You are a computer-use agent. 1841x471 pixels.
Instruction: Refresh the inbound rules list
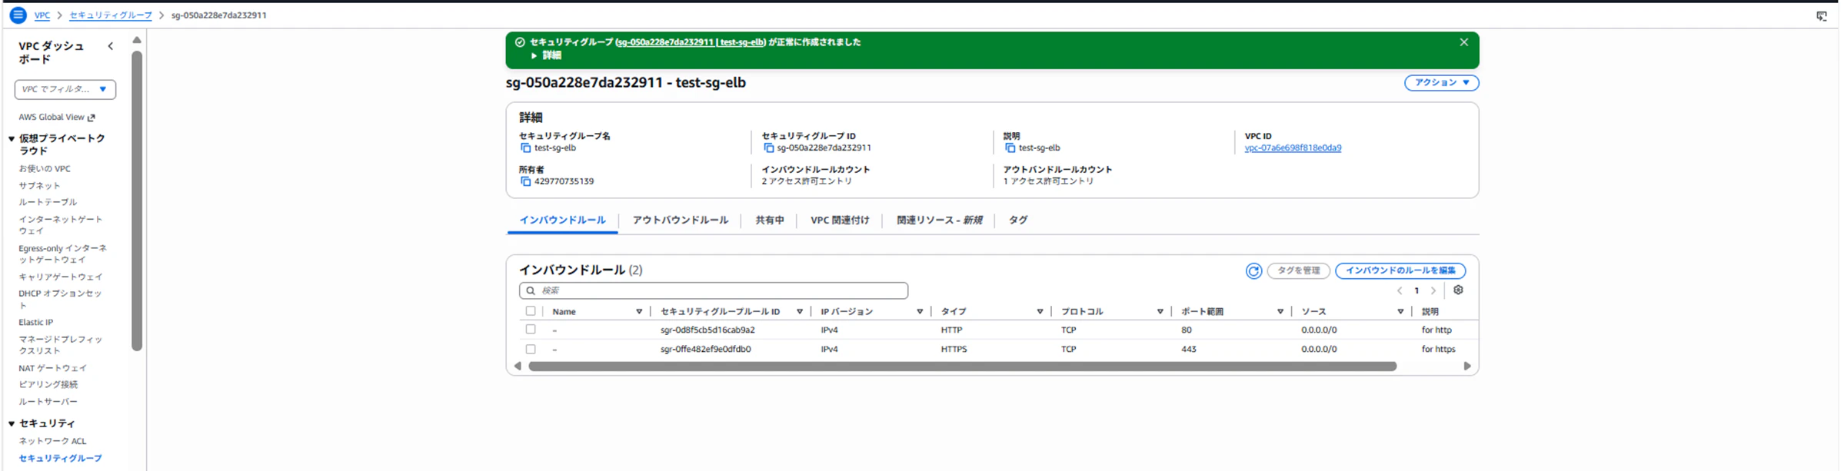click(1253, 270)
